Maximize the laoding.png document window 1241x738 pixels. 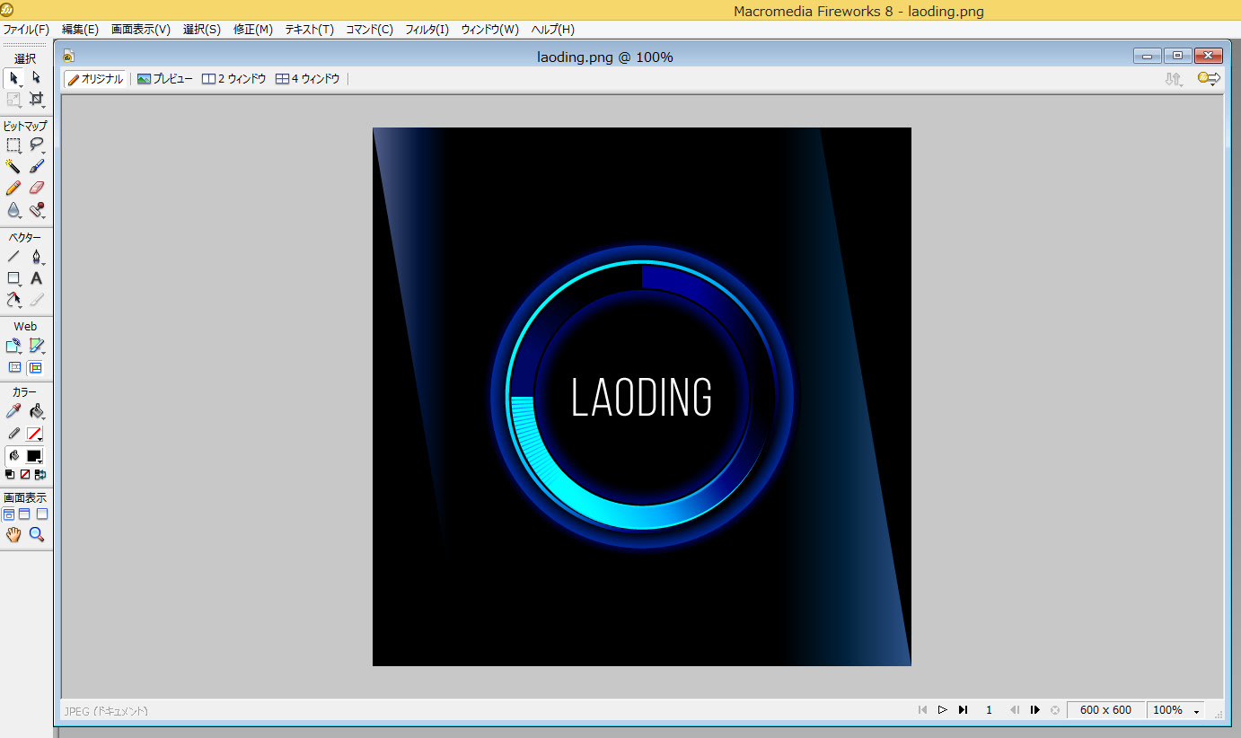[x=1178, y=57]
